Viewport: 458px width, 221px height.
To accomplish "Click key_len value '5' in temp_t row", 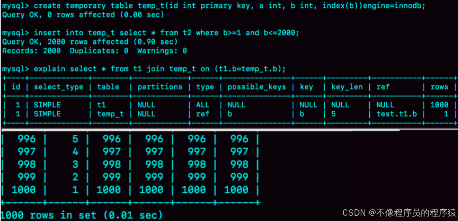I will click(x=334, y=114).
